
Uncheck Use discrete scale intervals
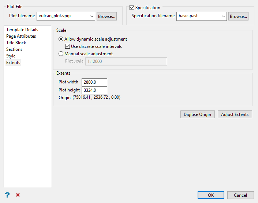[67, 46]
